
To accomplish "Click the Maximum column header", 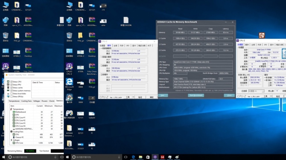I will click(58, 106).
